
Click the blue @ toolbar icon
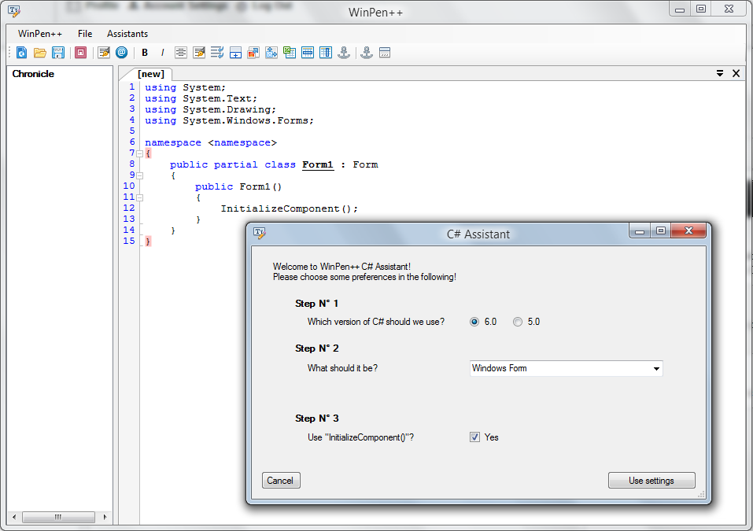tap(122, 53)
